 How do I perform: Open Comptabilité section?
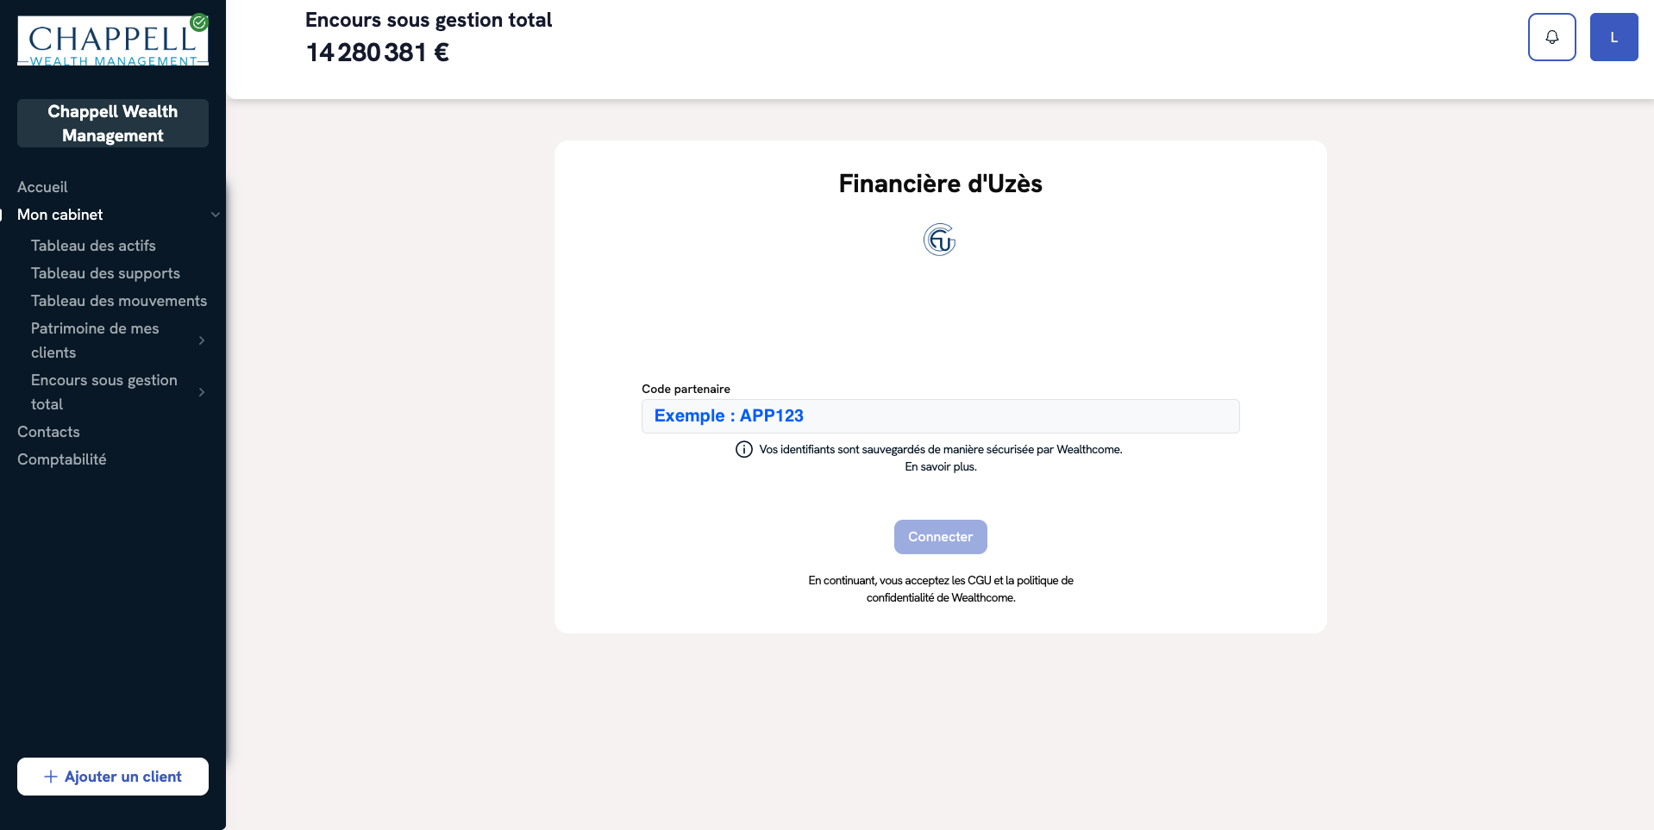tap(62, 459)
